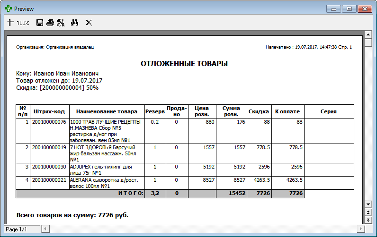Click the green cross Preview app icon
The height and width of the screenshot is (237, 377).
[8, 8]
